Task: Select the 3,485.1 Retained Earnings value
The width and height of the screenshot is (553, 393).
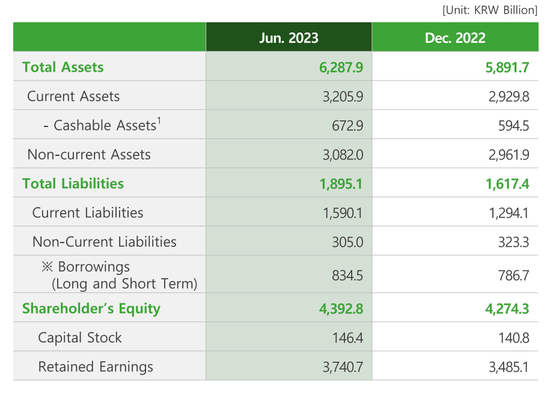Action: point(509,367)
